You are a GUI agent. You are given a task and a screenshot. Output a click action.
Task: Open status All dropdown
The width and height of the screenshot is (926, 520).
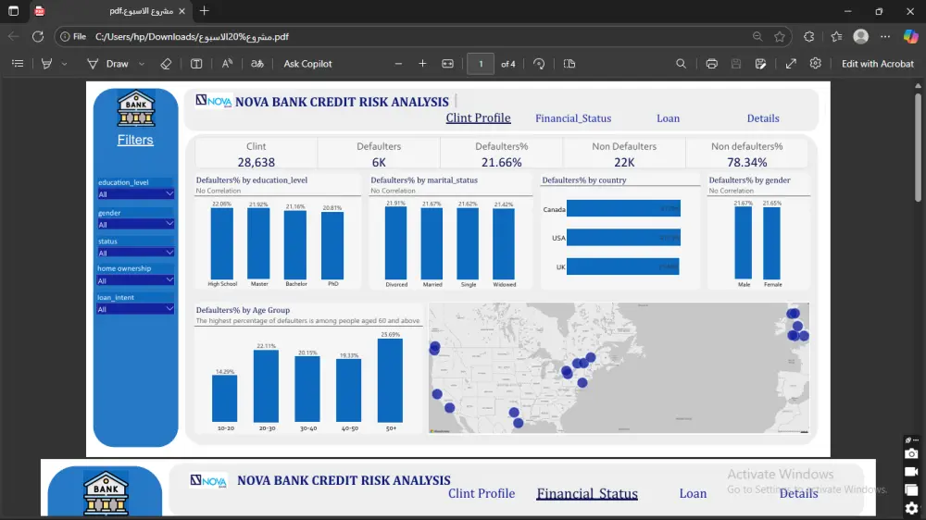135,253
